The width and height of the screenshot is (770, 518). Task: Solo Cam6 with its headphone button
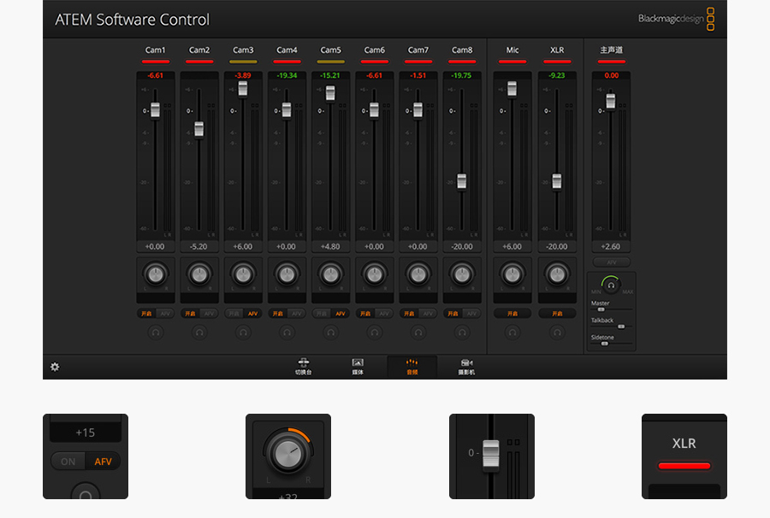[374, 333]
